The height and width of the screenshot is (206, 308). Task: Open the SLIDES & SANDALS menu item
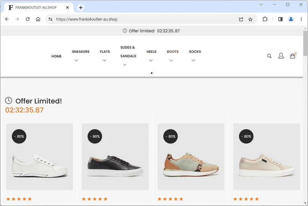[x=128, y=52]
